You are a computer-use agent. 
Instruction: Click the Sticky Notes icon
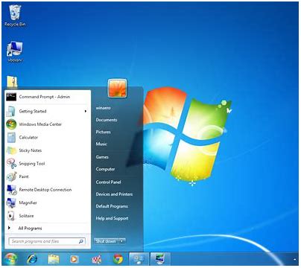11,150
